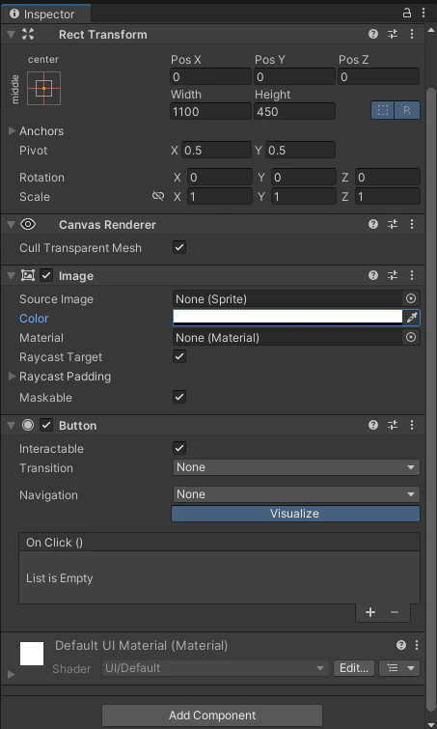Click the Scale Y input field
This screenshot has height=729, width=437.
coord(304,196)
